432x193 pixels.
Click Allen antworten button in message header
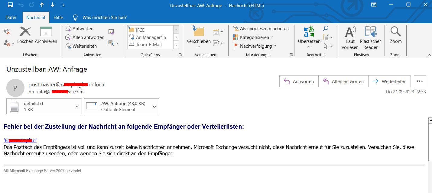343,82
